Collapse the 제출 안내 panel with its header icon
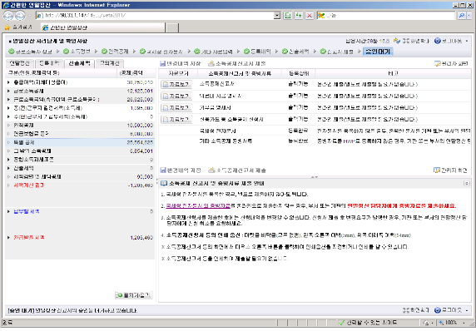The width and height of the screenshot is (476, 331). pyautogui.click(x=467, y=183)
